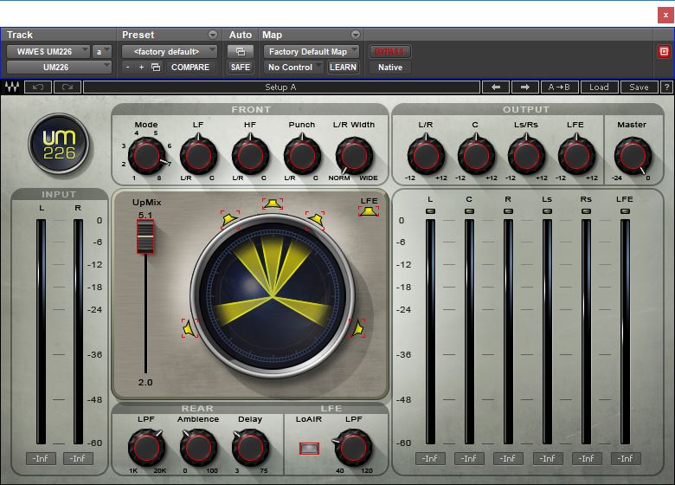The image size is (675, 485).
Task: Open the Preset menu arrow
Action: [x=213, y=35]
